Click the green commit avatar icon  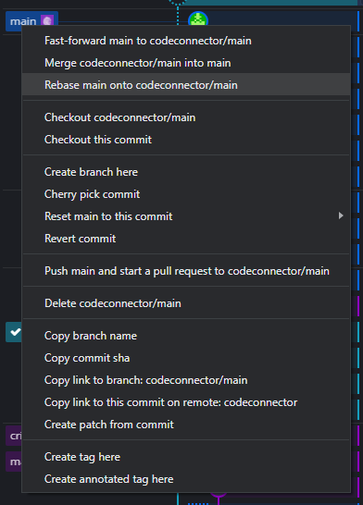tap(198, 18)
